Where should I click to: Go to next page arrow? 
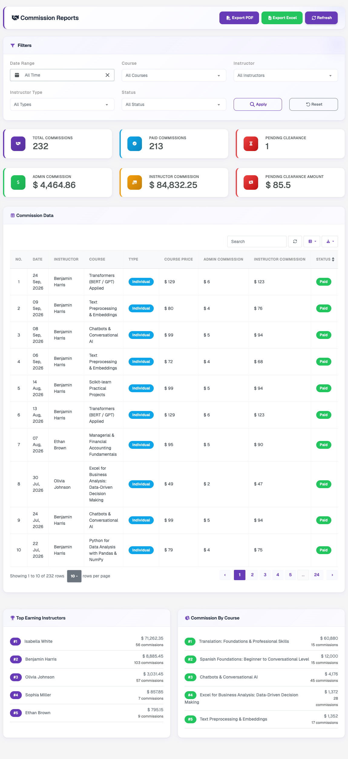332,575
